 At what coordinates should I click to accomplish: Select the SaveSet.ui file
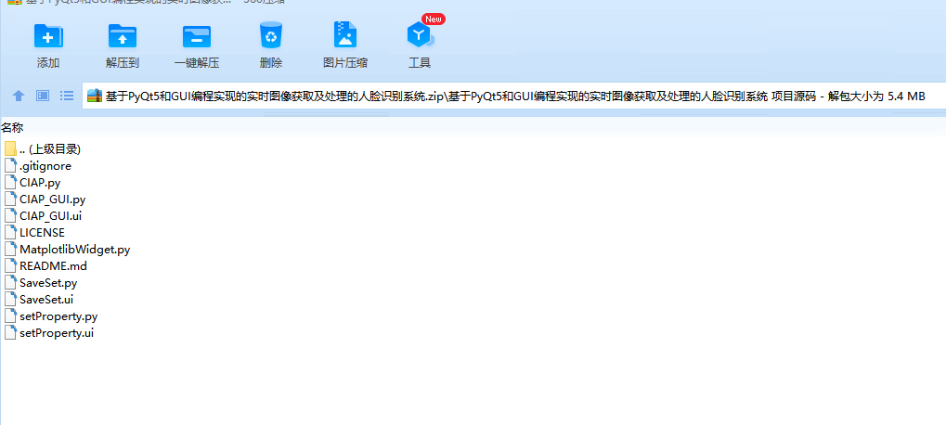point(46,299)
